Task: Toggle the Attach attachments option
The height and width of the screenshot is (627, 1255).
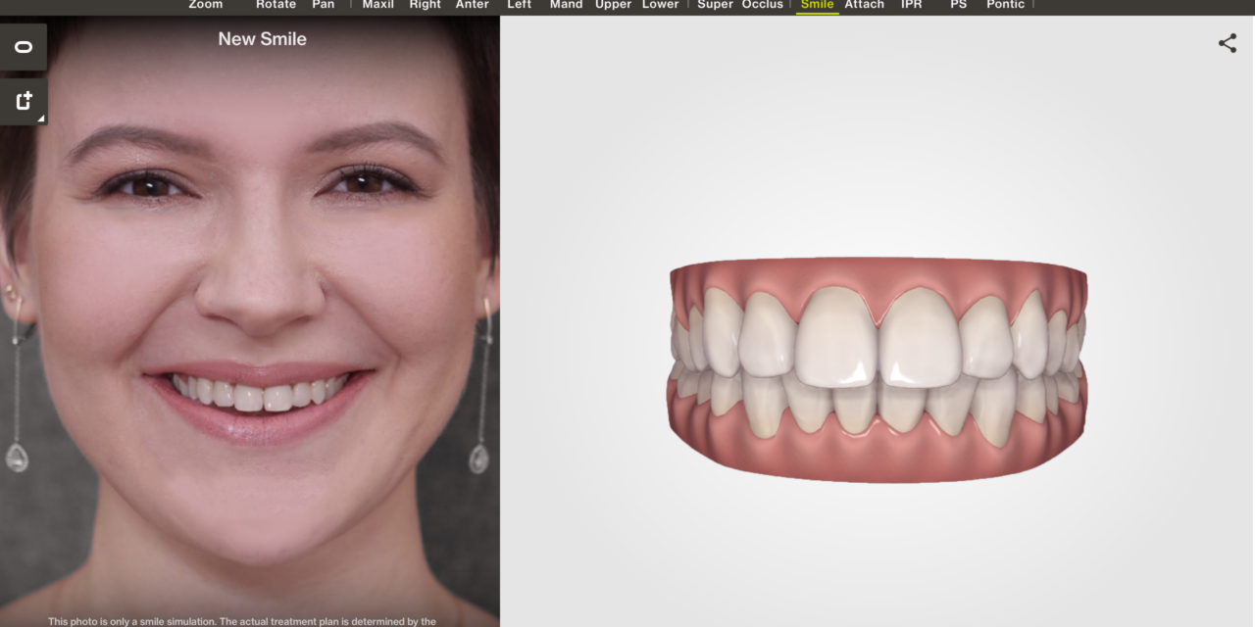Action: coord(864,5)
